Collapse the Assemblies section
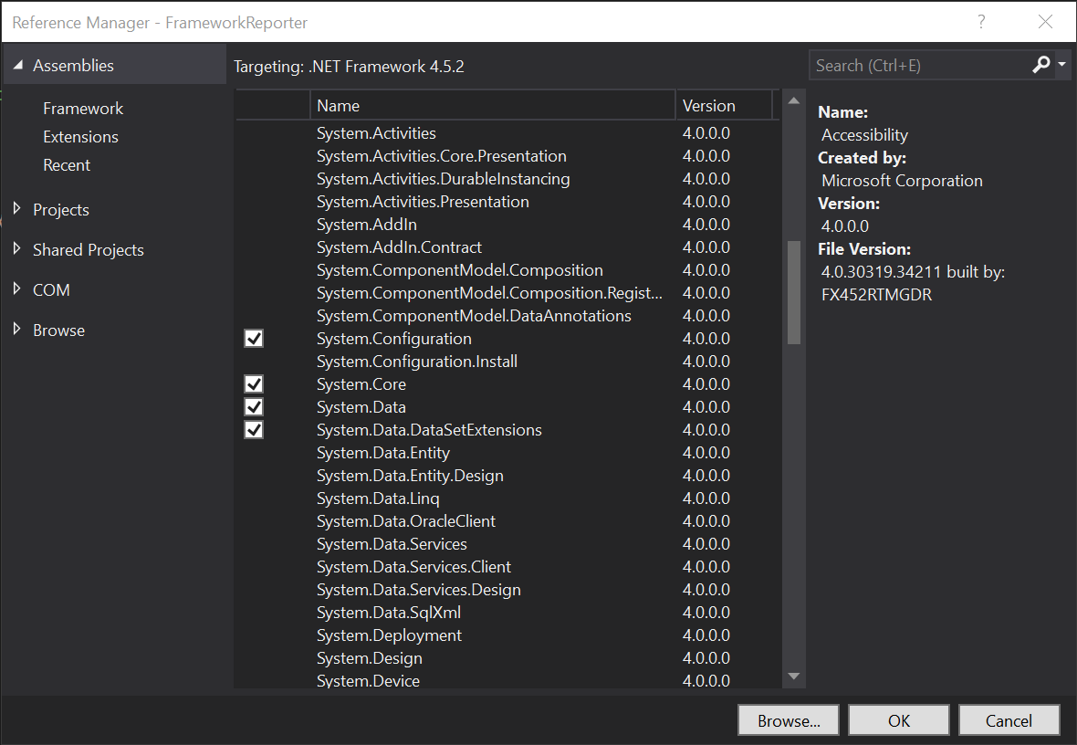The width and height of the screenshot is (1077, 745). pyautogui.click(x=18, y=66)
